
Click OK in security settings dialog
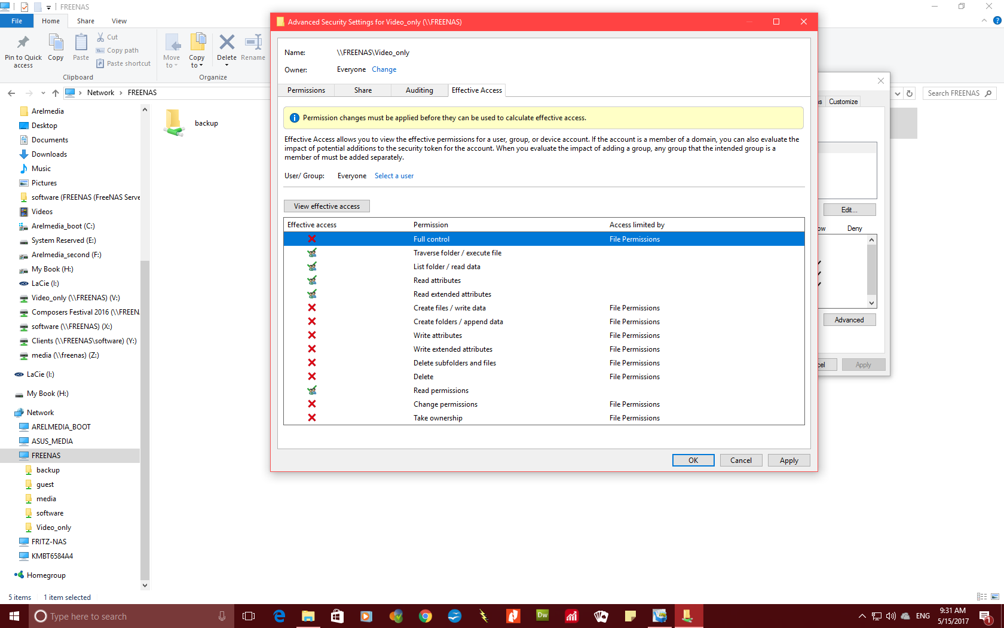tap(693, 460)
